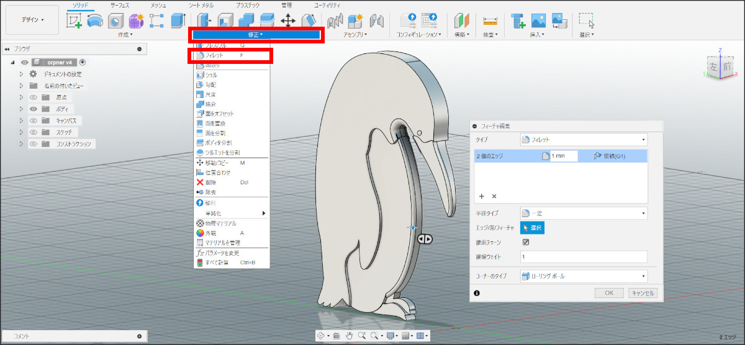This screenshot has width=745, height=345.
Task: Uncheck the 接線チェーン checkbox
Action: coord(526,242)
